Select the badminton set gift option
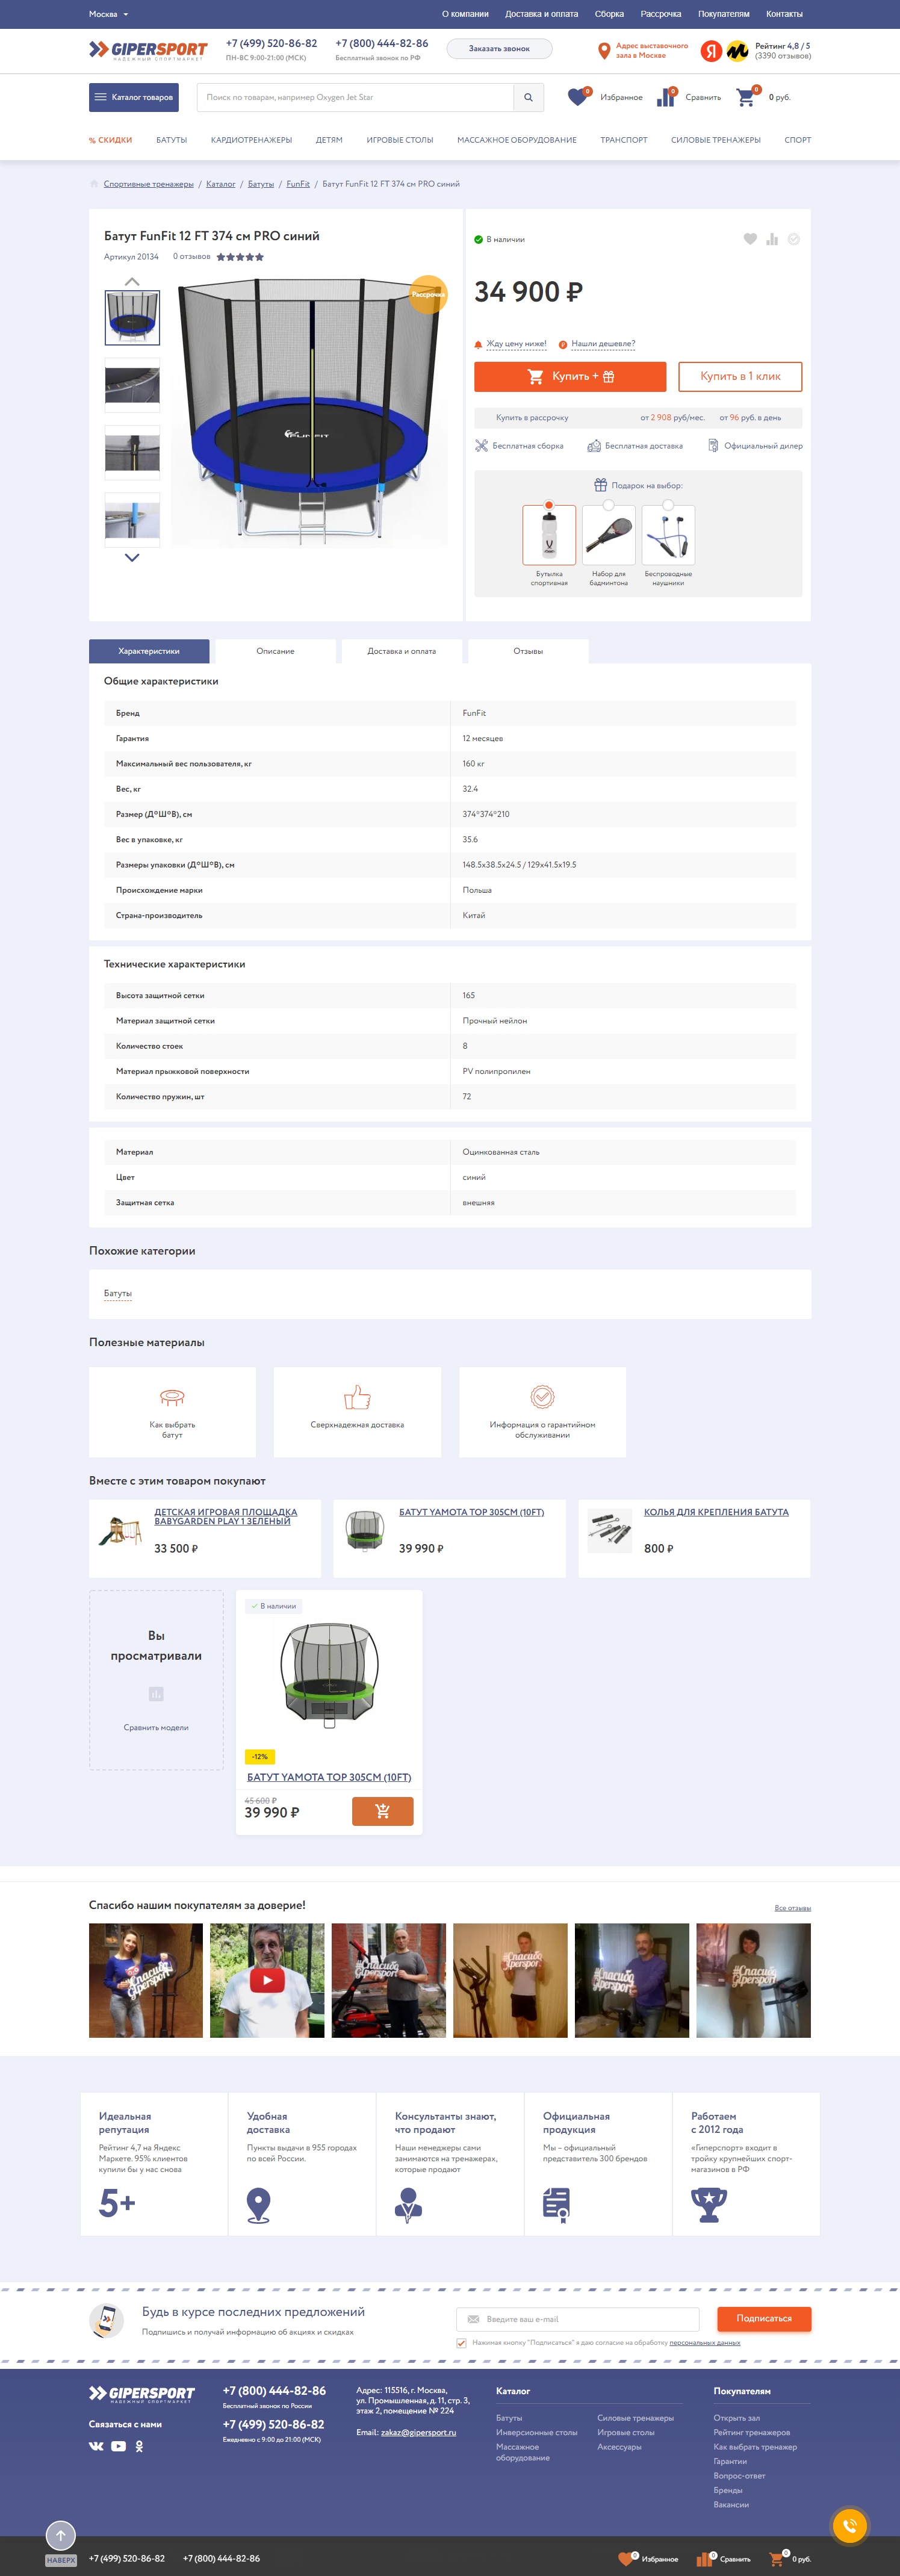900x2576 pixels. tap(608, 506)
